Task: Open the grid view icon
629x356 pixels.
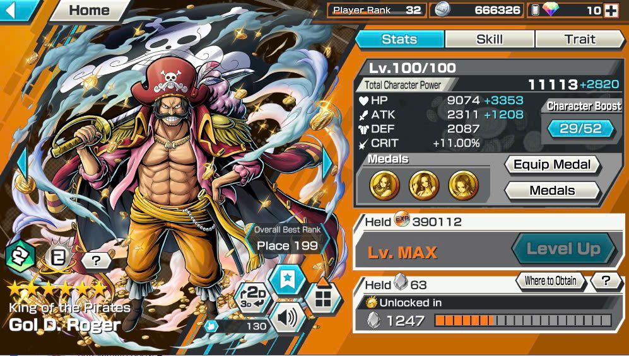Action: (x=323, y=297)
